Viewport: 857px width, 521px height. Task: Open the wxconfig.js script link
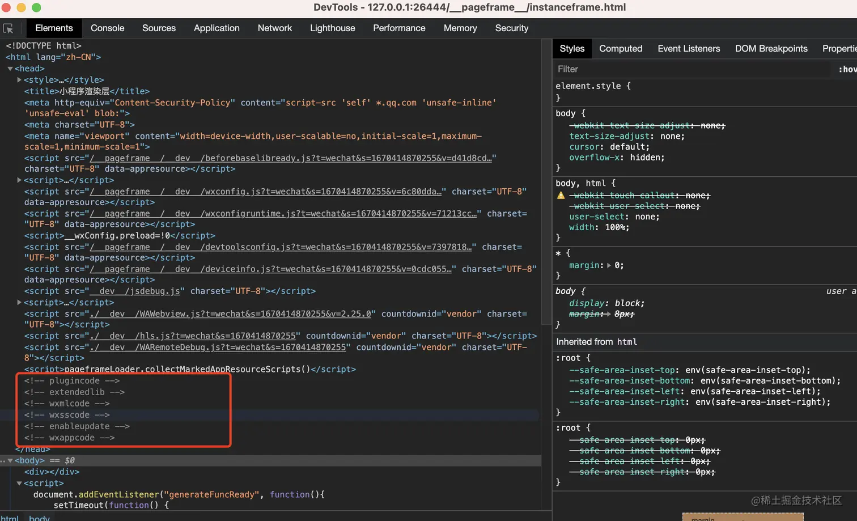coord(266,192)
